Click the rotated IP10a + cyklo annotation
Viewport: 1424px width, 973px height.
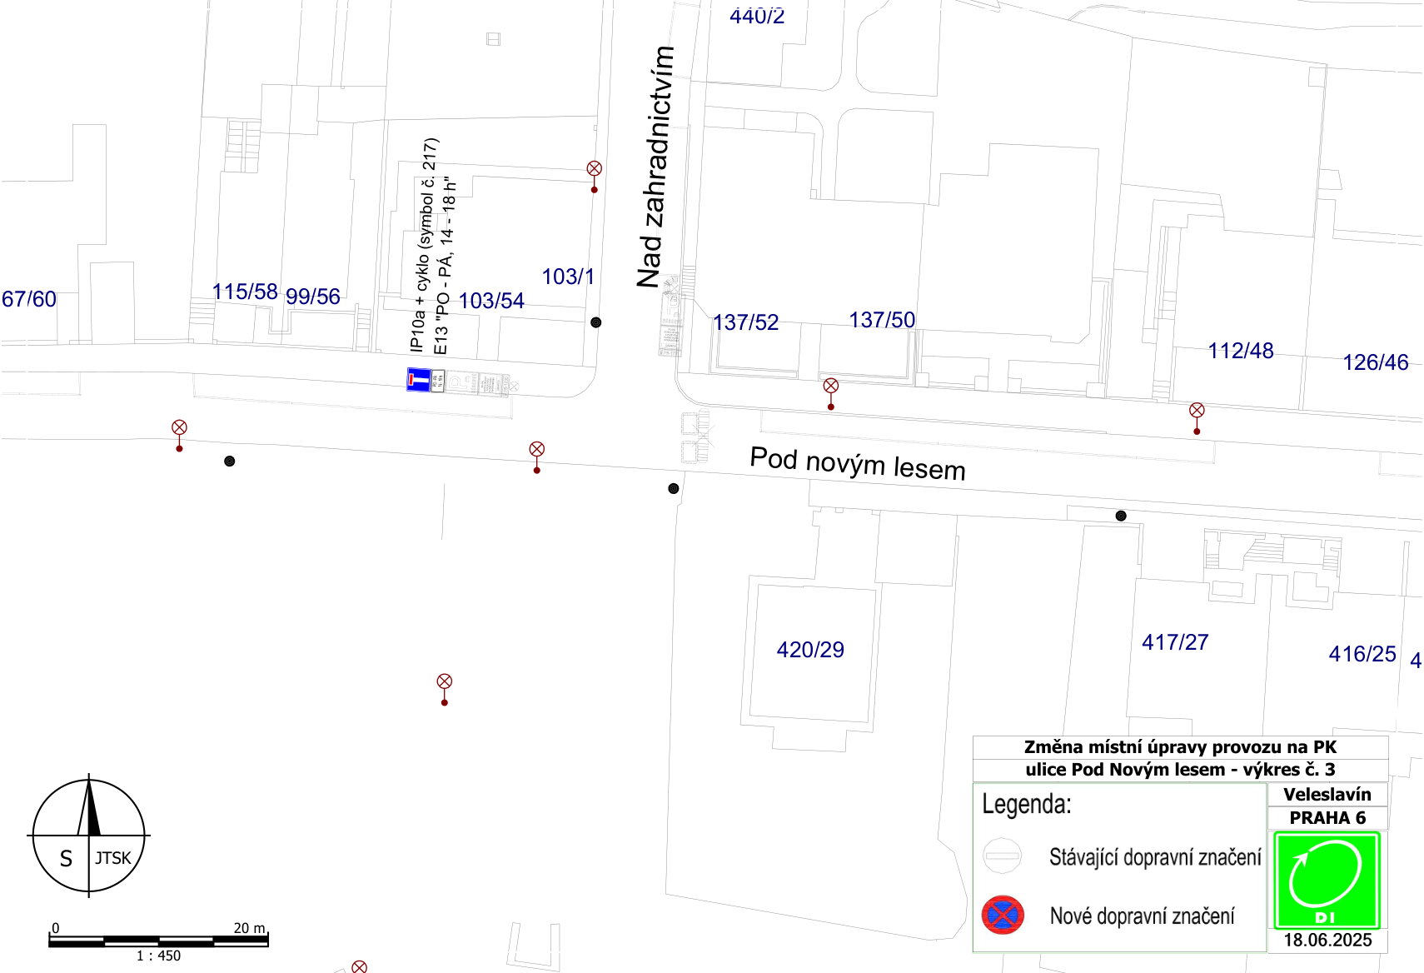(423, 245)
